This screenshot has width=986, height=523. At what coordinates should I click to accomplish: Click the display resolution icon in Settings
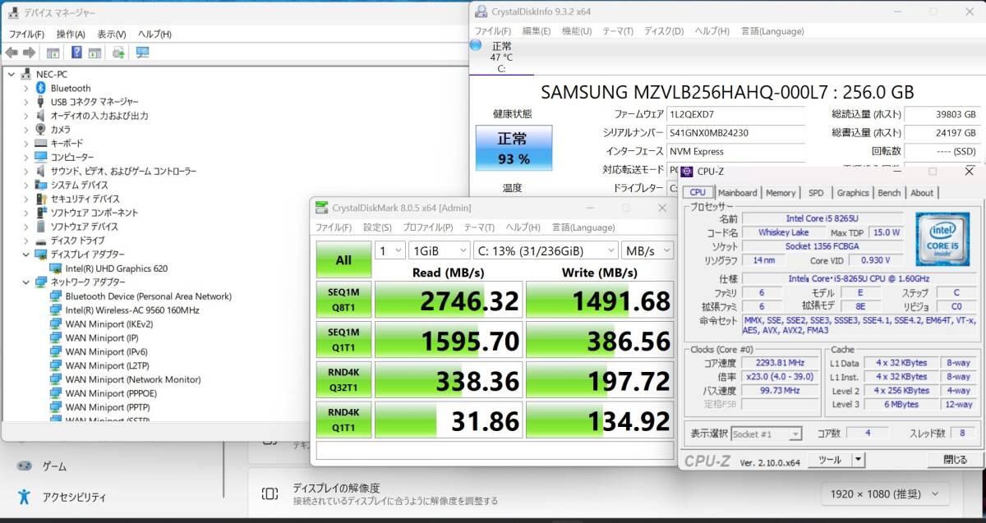pyautogui.click(x=269, y=493)
